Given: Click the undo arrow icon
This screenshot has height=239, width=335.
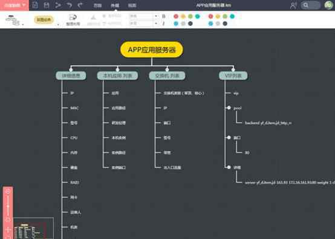Looking at the screenshot, I should pyautogui.click(x=69, y=5).
